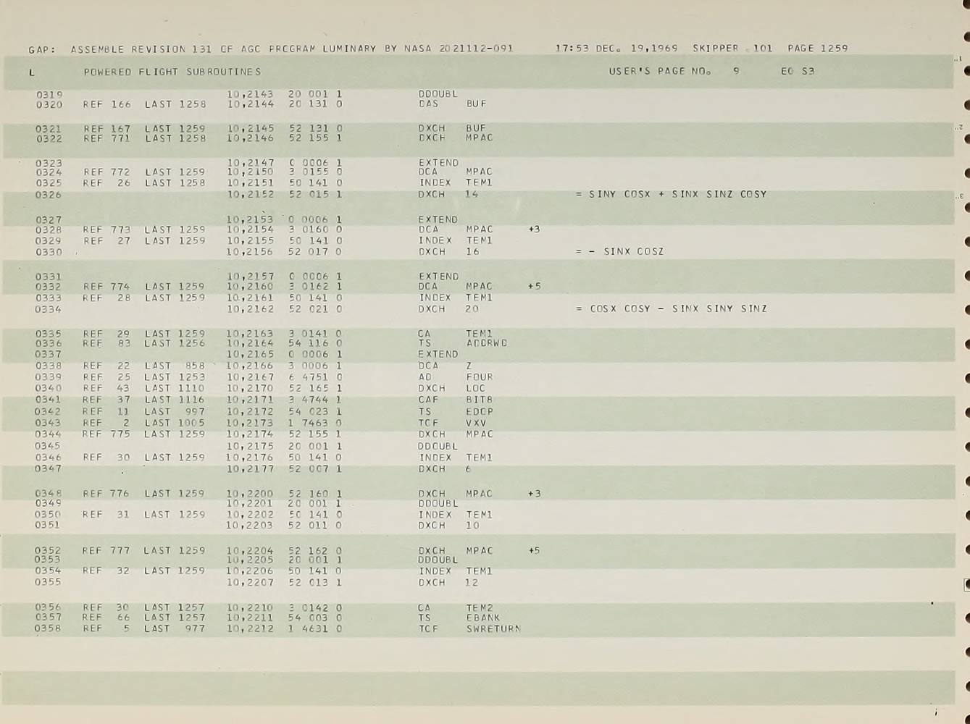Click the comment '= SINY COSX + SINX SINZ COSY'
Viewport: 970px width, 724px height.
(671, 194)
